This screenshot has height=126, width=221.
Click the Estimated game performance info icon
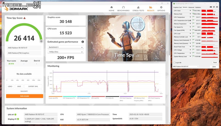[83, 42]
